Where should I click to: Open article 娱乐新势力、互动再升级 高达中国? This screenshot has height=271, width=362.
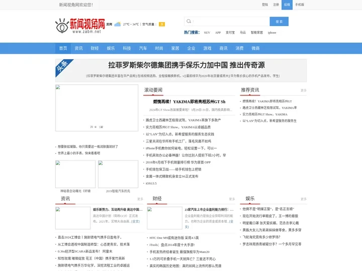pyautogui.click(x=118, y=209)
